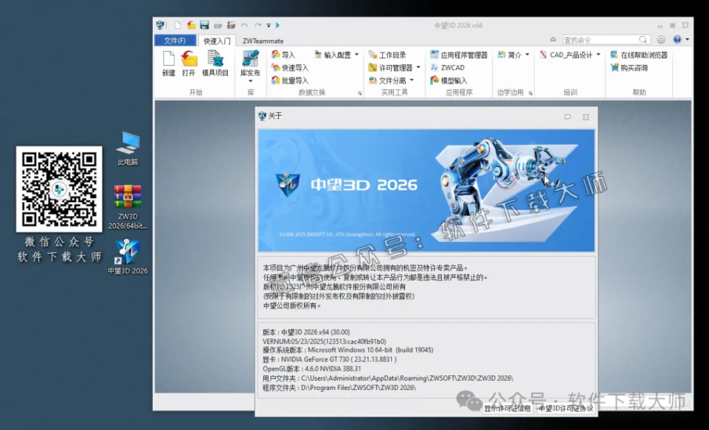This screenshot has height=430, width=709.
Task: Open the 文件(F) menu
Action: click(175, 39)
